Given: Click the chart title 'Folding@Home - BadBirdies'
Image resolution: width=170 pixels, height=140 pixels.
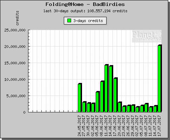Looking at the screenshot, I should [x=85, y=5].
